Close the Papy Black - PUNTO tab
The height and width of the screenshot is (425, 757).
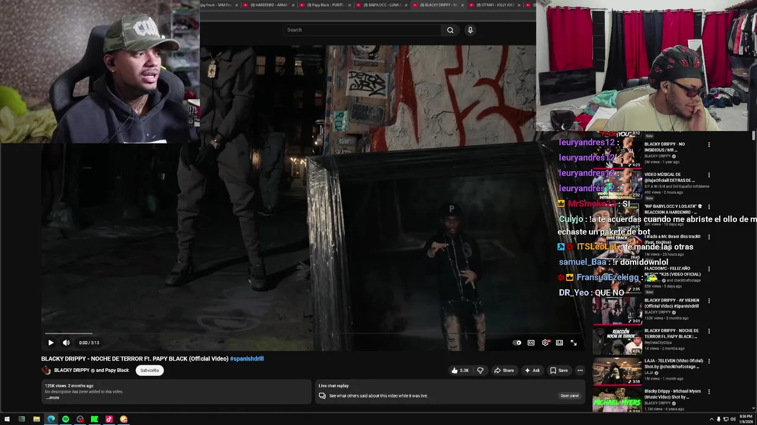(350, 5)
